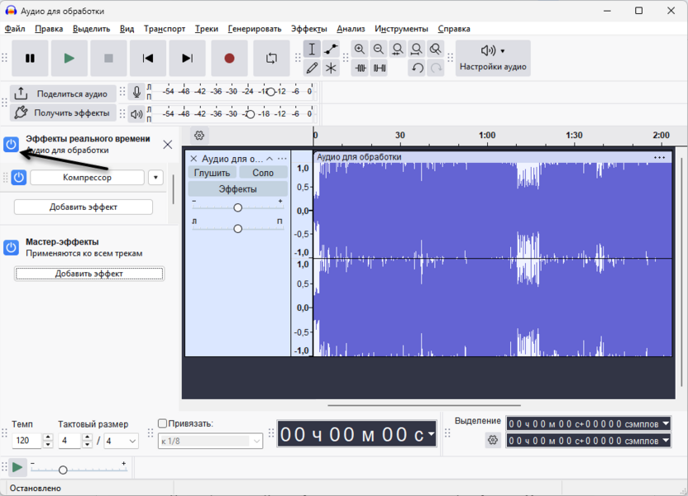
Task: Click the Поделиться аудио button
Action: [x=63, y=94]
